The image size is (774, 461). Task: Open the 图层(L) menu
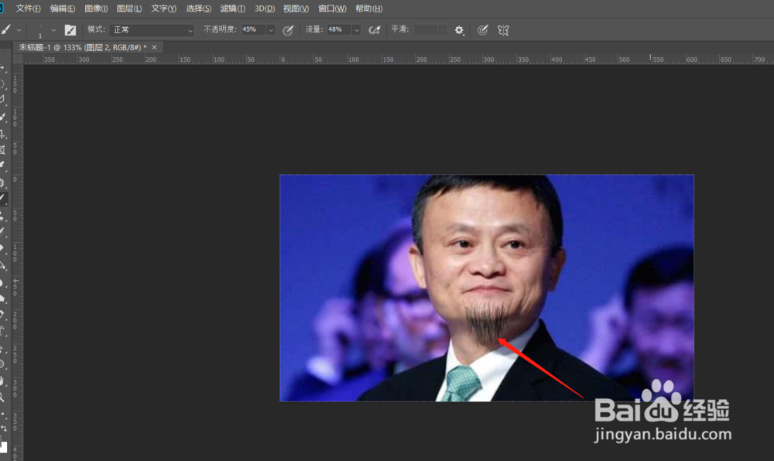pyautogui.click(x=128, y=9)
